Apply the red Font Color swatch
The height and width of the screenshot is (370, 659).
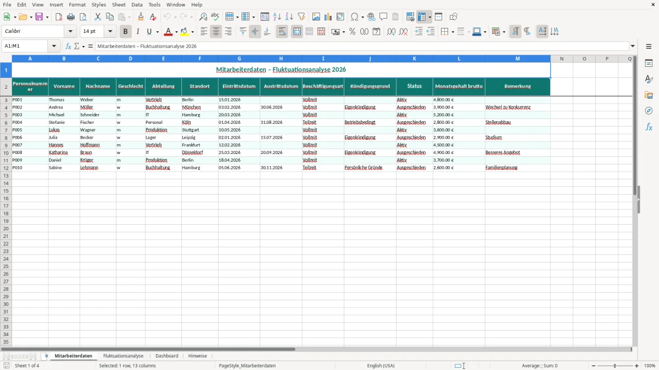169,32
